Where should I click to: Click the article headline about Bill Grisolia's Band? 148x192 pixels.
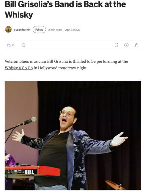point(65,9)
